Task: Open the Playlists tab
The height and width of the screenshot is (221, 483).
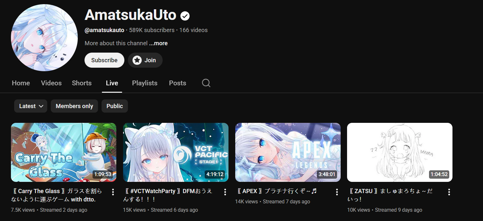Action: click(145, 83)
